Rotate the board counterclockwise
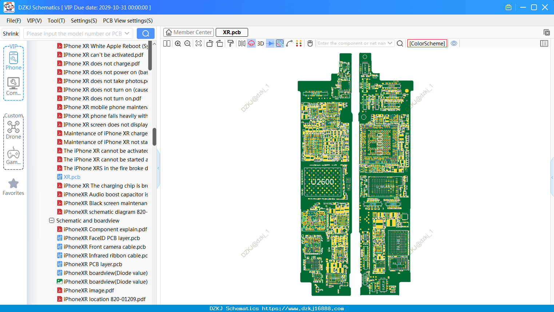 210,44
